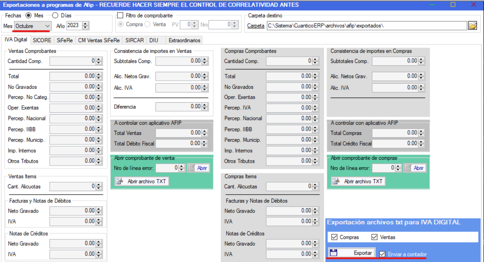This screenshot has height=262, width=484.
Task: Select the Días radio button
Action: click(x=55, y=15)
